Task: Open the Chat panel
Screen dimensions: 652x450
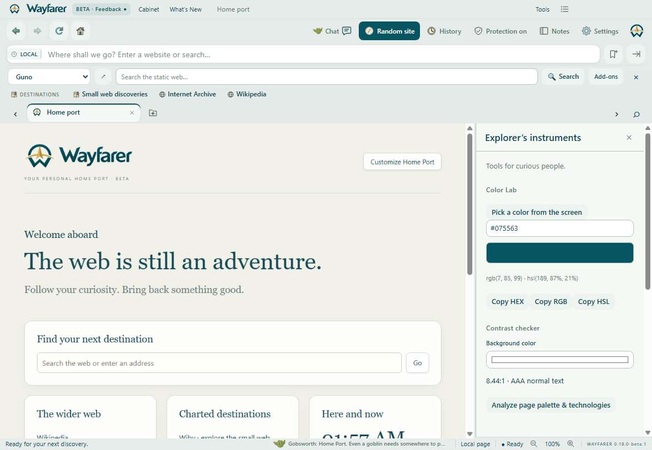Action: (x=332, y=31)
